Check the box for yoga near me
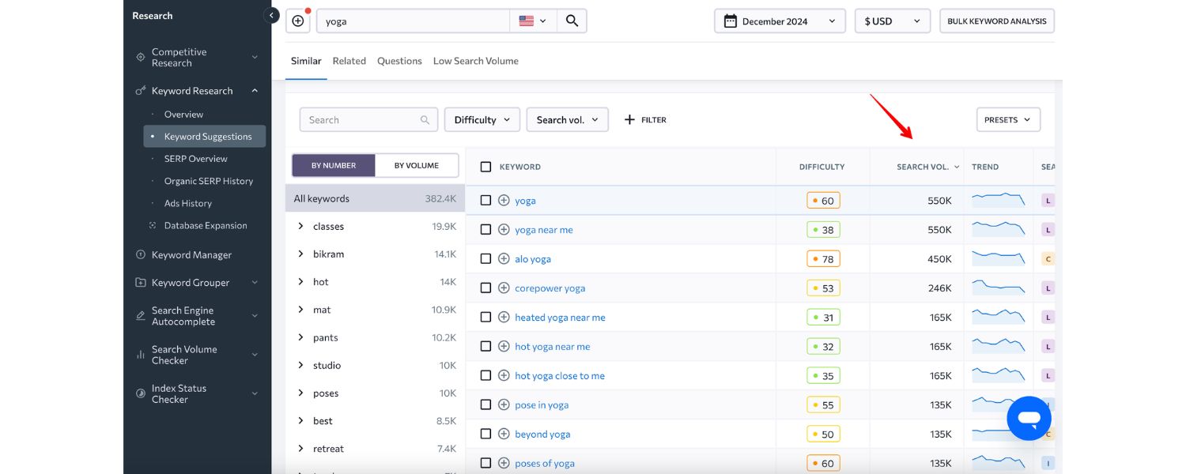The height and width of the screenshot is (474, 1186). pos(485,230)
